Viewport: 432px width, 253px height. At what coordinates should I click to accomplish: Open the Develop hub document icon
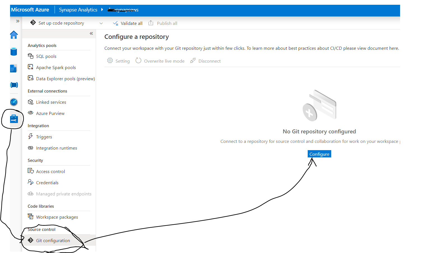[x=13, y=68]
